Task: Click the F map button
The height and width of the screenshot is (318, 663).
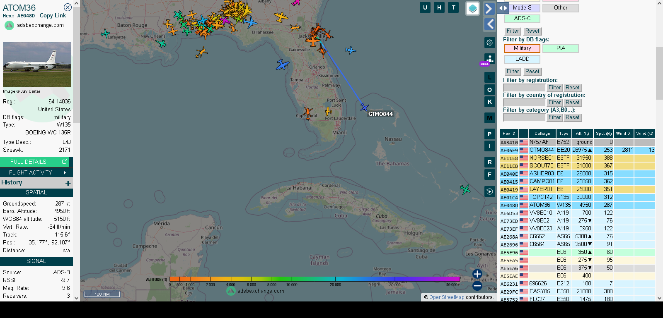Action: click(490, 175)
